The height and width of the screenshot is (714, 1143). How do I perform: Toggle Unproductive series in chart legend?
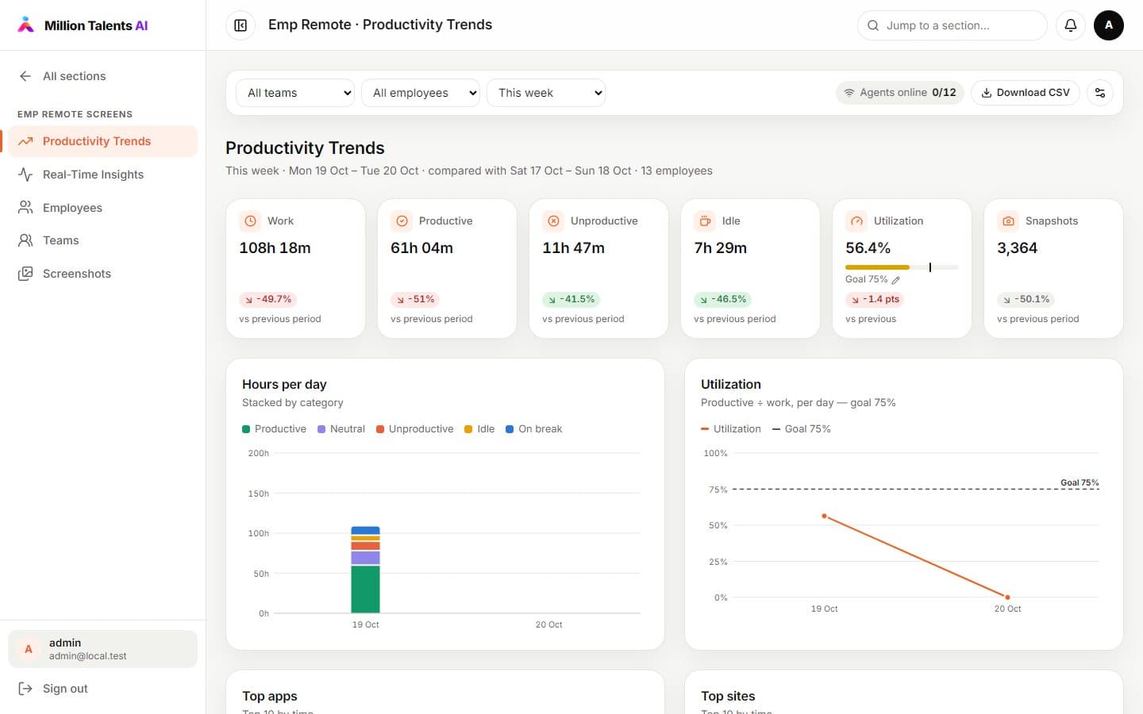pyautogui.click(x=415, y=429)
